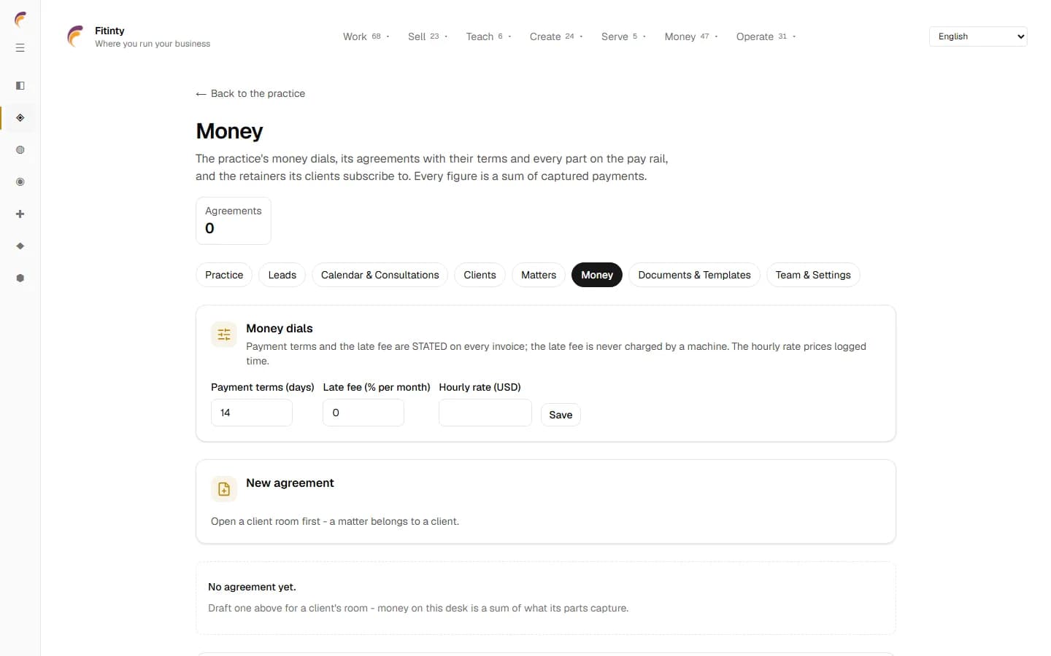Open the Calendar & Consultations tab

tap(380, 275)
